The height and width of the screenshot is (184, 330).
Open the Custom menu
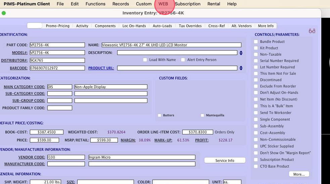144,4
